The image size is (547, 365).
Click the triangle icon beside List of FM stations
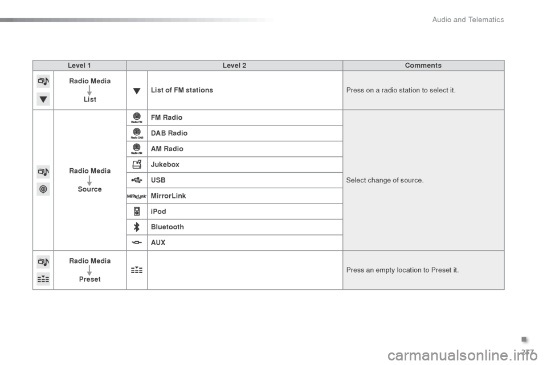pyautogui.click(x=137, y=91)
